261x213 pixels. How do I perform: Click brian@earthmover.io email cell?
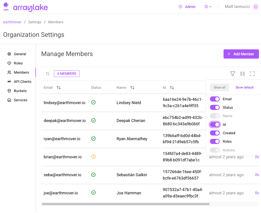[63, 157]
